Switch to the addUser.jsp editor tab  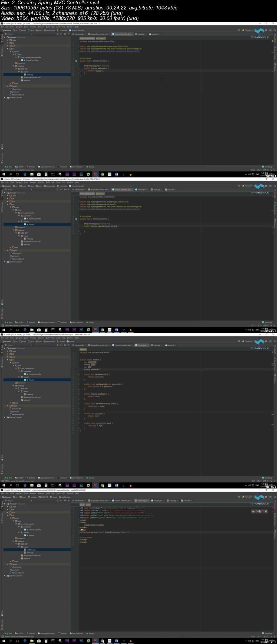(142, 501)
